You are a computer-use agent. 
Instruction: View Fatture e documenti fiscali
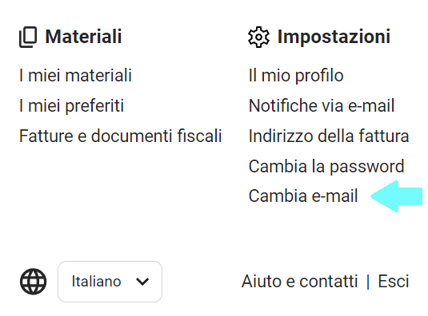[120, 136]
